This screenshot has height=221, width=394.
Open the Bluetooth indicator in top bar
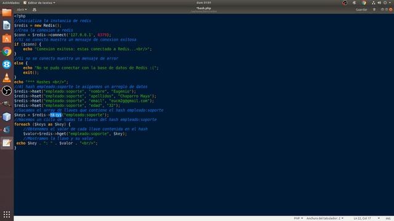355,2
